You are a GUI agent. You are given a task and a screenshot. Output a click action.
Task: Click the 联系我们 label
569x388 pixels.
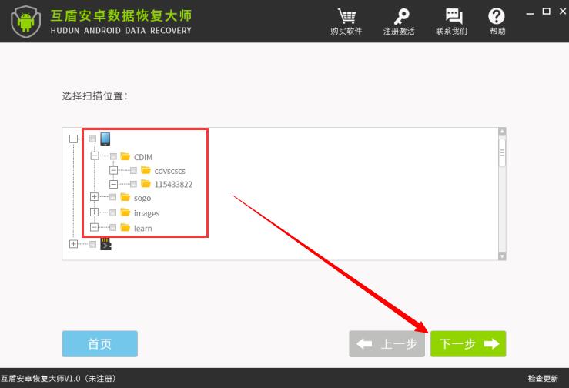pyautogui.click(x=451, y=32)
